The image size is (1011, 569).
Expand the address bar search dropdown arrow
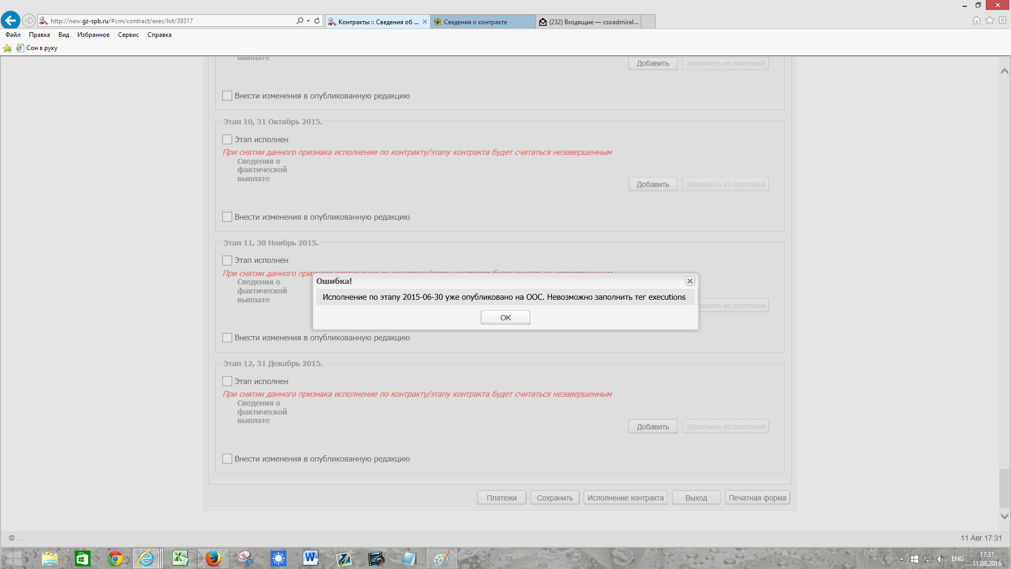click(308, 21)
